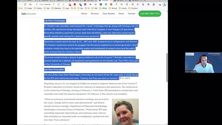
Task: Open the Contact menu item
Action: click(131, 14)
